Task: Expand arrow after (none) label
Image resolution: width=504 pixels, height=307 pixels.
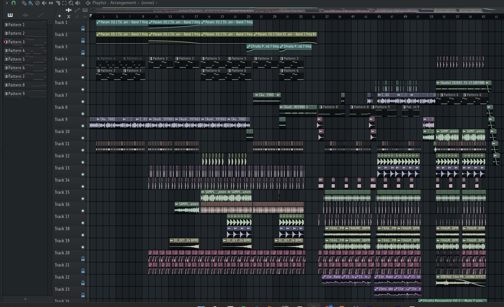Action: (157, 3)
